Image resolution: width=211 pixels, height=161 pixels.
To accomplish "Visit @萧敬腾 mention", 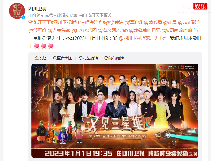I will pos(153,22).
